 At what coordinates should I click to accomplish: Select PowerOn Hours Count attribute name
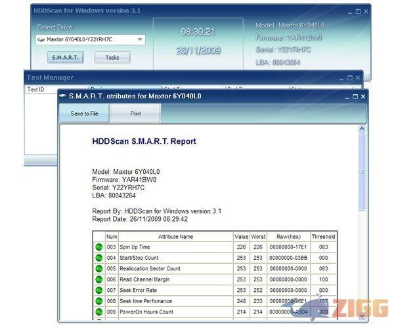click(146, 312)
